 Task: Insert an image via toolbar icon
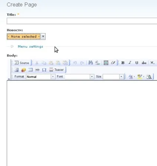tap(16, 70)
